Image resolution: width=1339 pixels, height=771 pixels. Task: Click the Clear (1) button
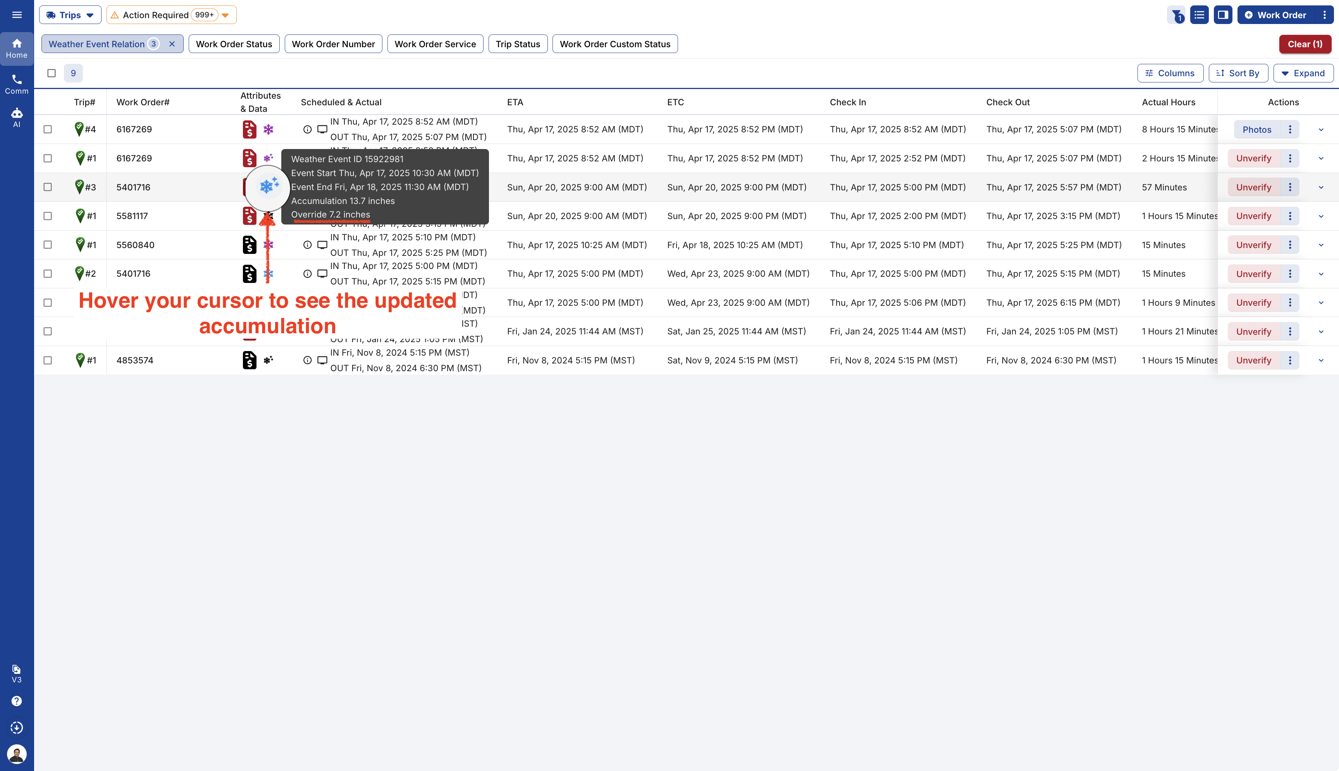[x=1305, y=44]
